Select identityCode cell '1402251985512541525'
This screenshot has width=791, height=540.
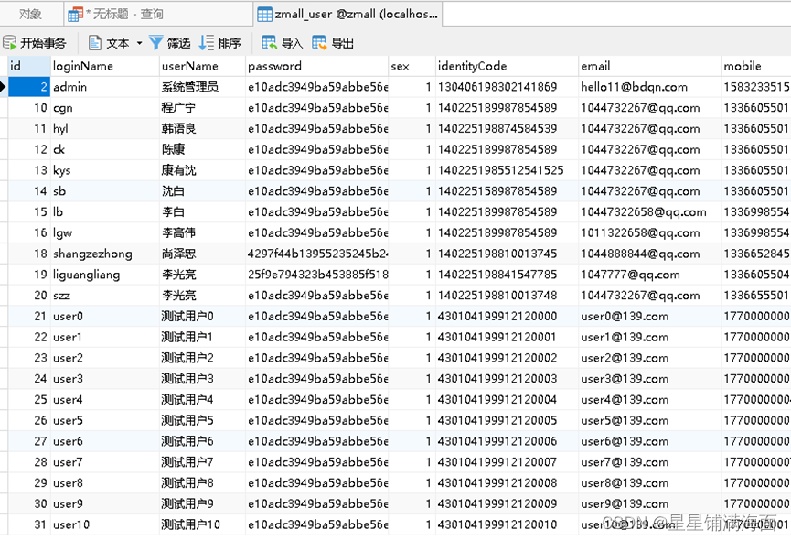click(x=507, y=170)
